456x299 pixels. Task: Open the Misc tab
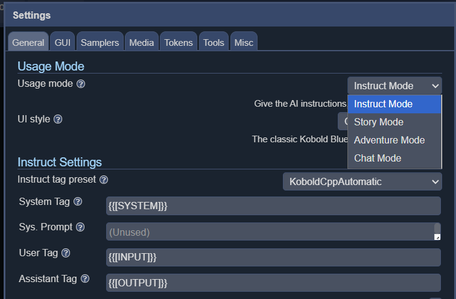tap(244, 42)
